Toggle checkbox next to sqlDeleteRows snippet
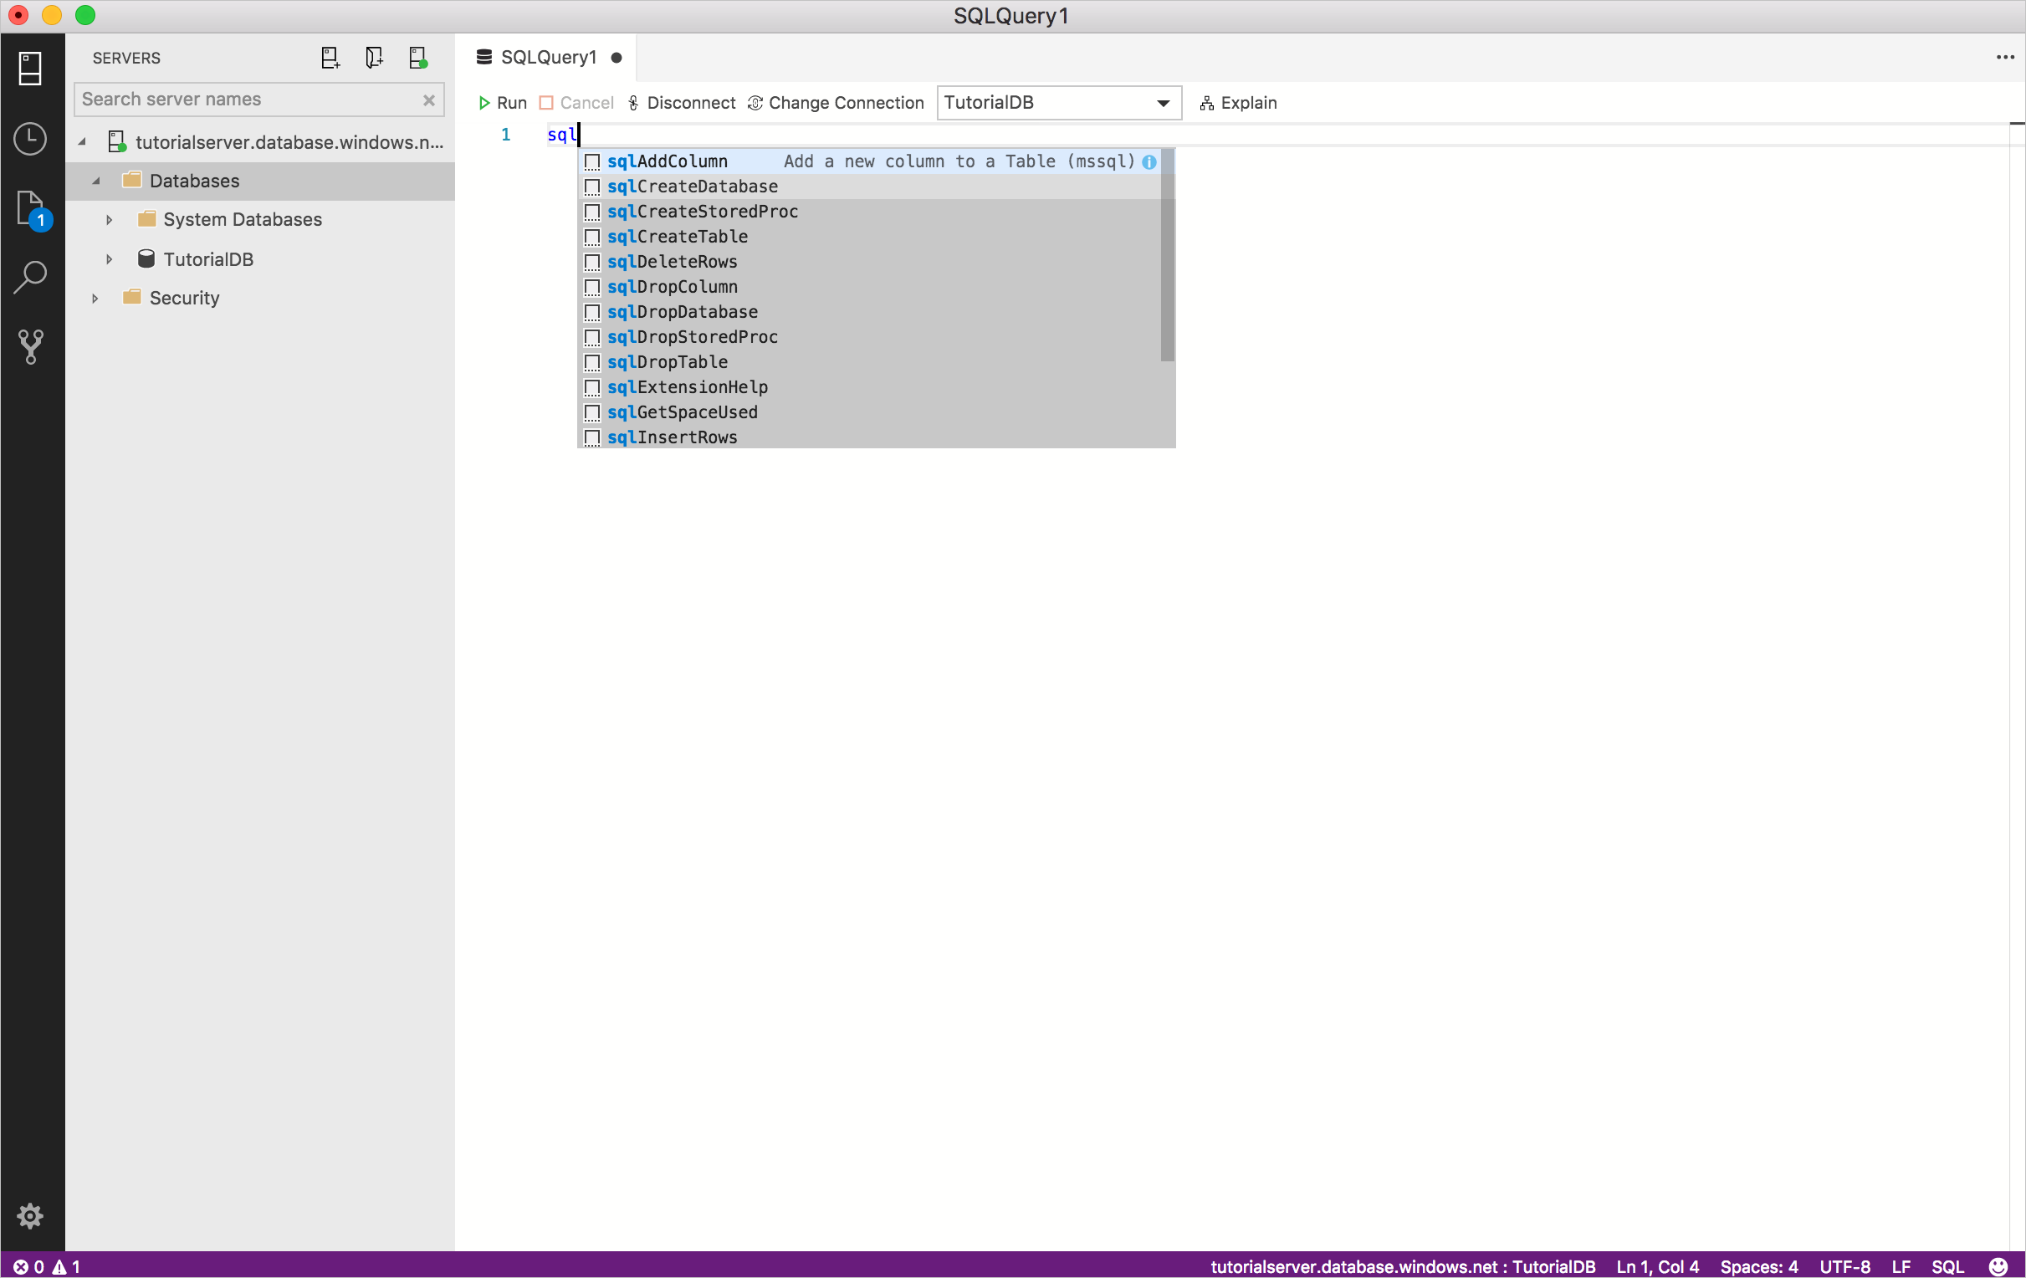The image size is (2026, 1278). coord(593,261)
